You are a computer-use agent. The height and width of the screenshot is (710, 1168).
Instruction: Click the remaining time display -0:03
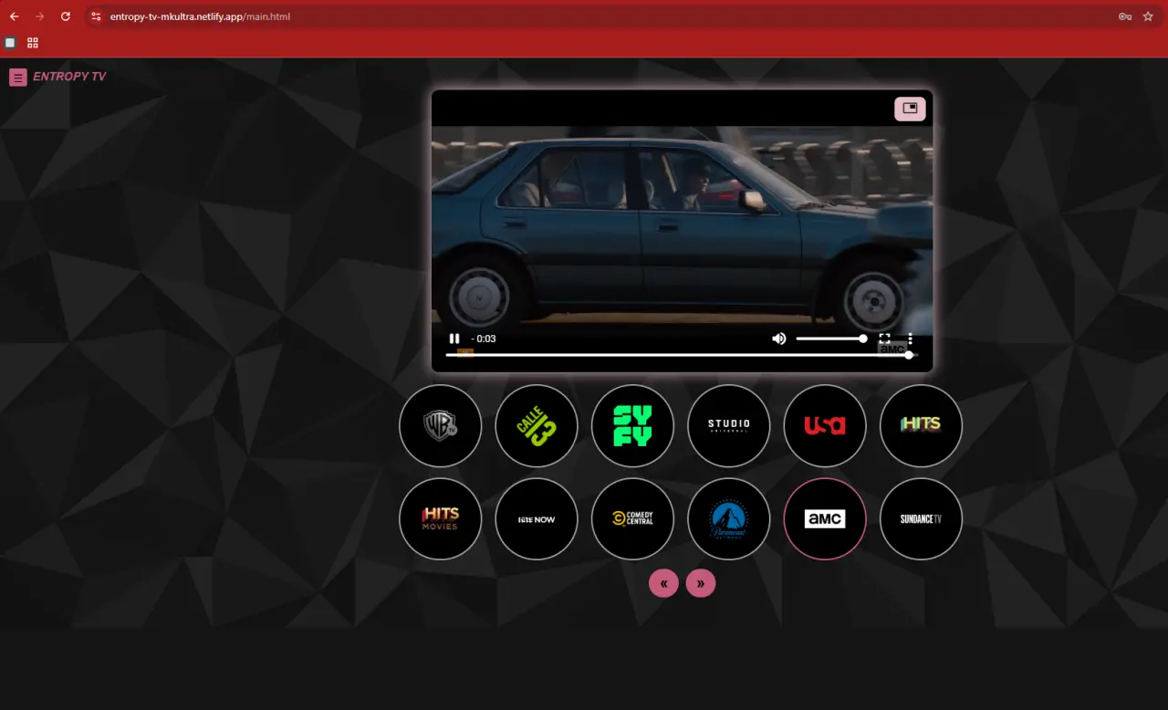click(484, 339)
